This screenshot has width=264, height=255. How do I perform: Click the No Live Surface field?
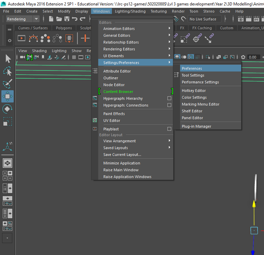click(205, 19)
